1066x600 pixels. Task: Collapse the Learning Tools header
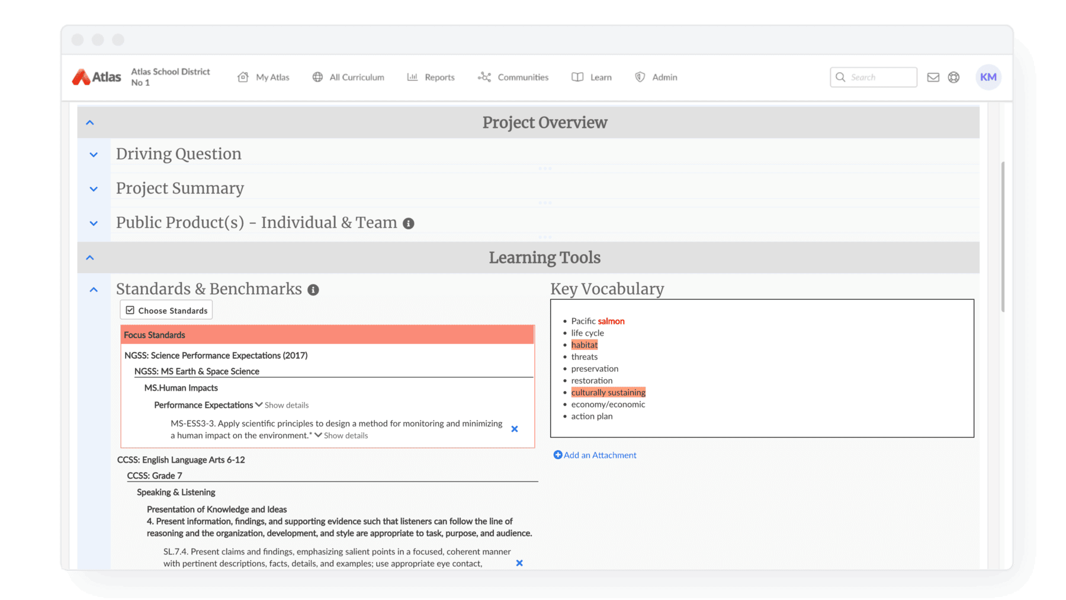pyautogui.click(x=90, y=258)
